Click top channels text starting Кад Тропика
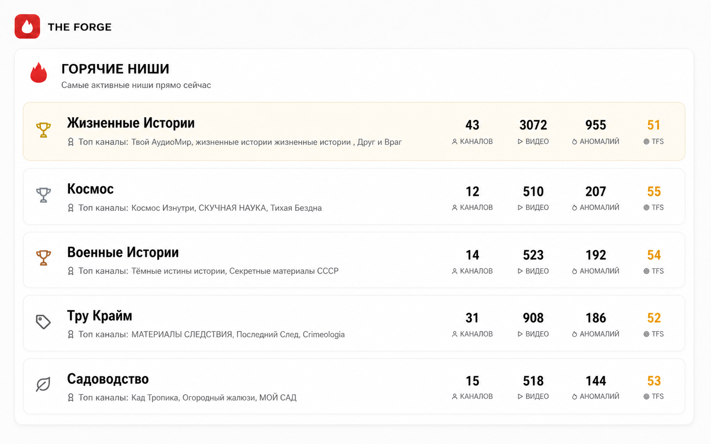711x444 pixels. click(214, 397)
